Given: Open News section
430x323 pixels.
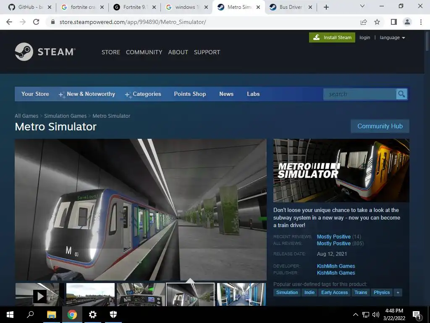Looking at the screenshot, I should (226, 94).
